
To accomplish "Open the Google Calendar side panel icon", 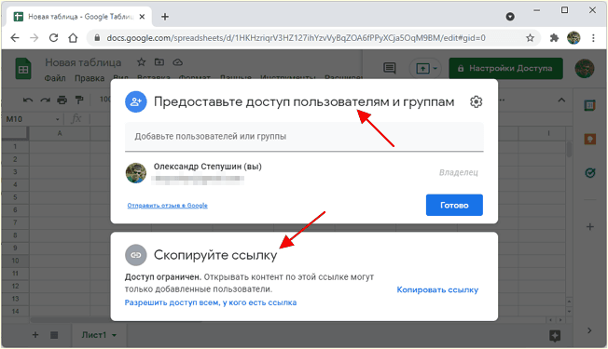I will click(x=589, y=105).
